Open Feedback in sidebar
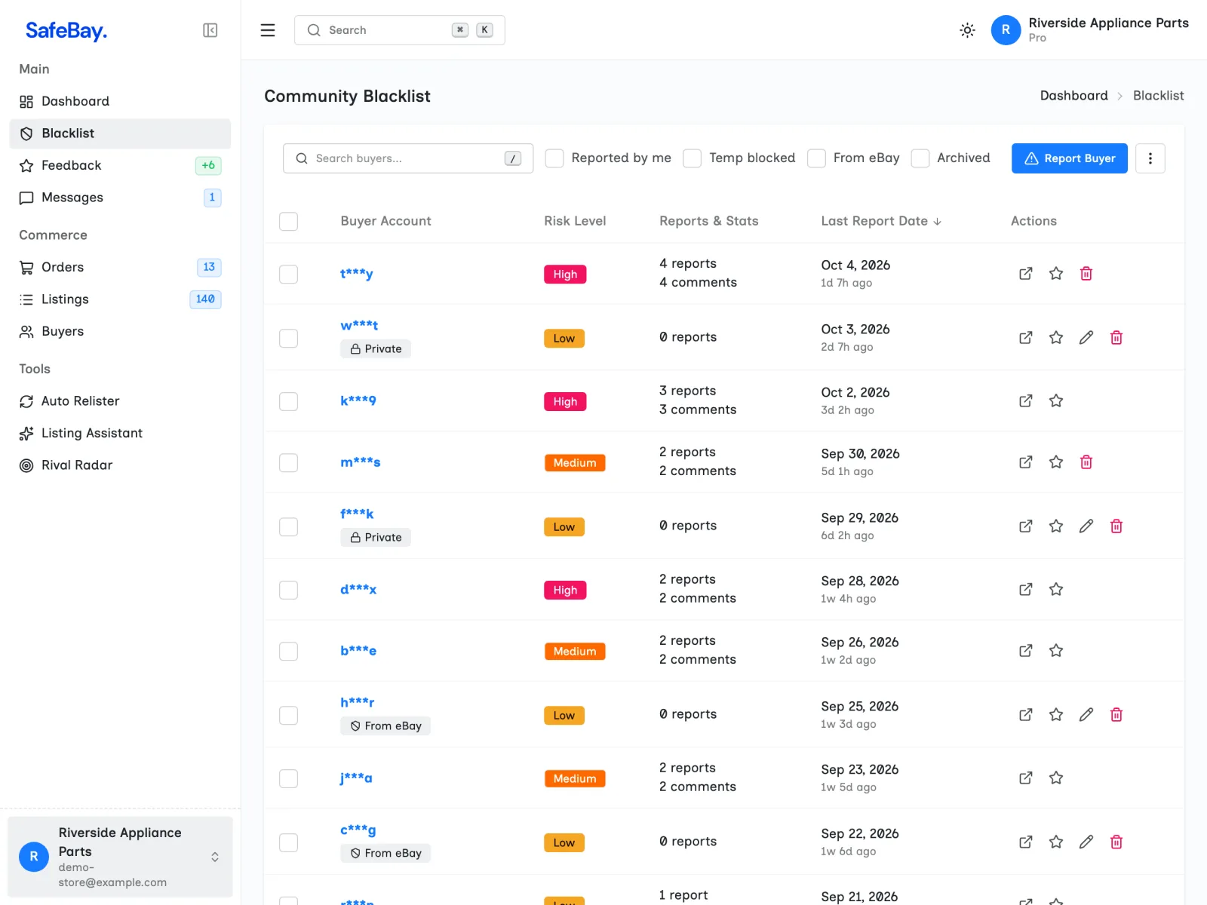This screenshot has height=905, width=1207. point(120,165)
